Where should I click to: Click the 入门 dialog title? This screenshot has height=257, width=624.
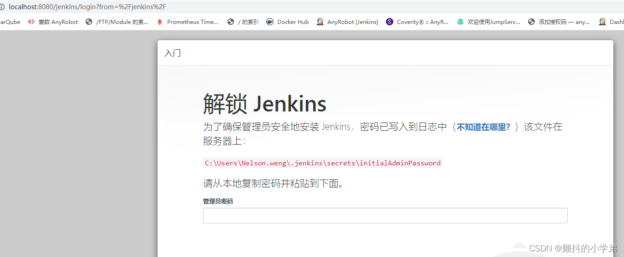[x=173, y=53]
